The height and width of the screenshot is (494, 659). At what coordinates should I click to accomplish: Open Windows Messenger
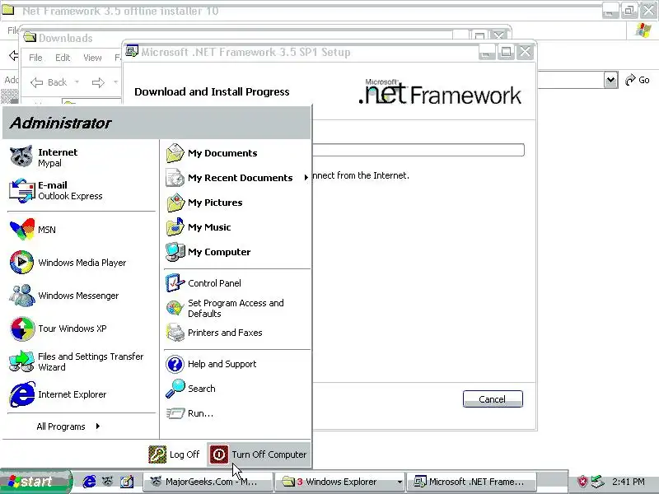[x=82, y=296]
